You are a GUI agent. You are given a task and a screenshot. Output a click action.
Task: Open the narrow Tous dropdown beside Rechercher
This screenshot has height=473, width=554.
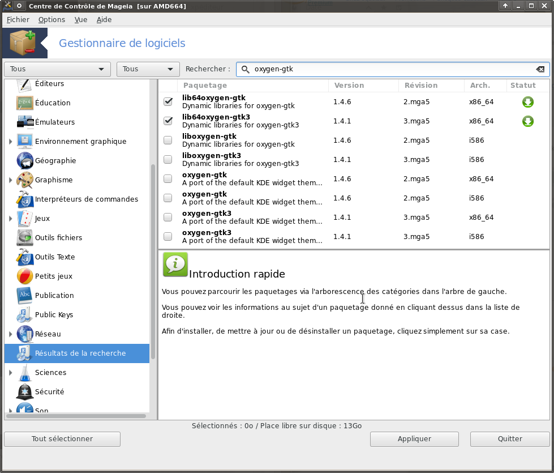pyautogui.click(x=148, y=69)
